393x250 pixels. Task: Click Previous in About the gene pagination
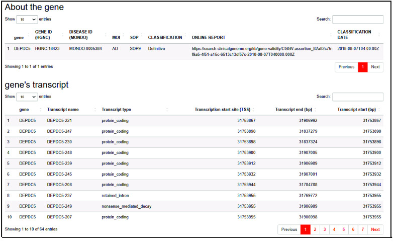click(346, 67)
